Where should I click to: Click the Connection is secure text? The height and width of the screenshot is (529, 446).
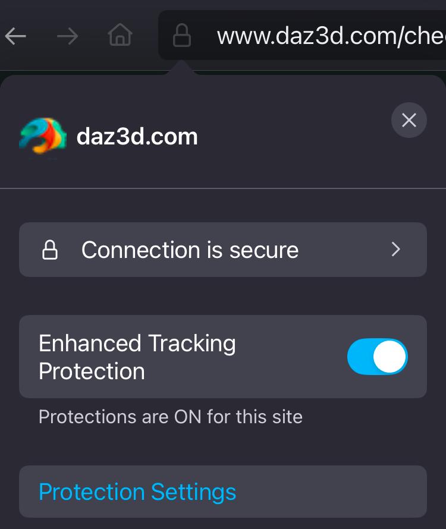point(190,250)
